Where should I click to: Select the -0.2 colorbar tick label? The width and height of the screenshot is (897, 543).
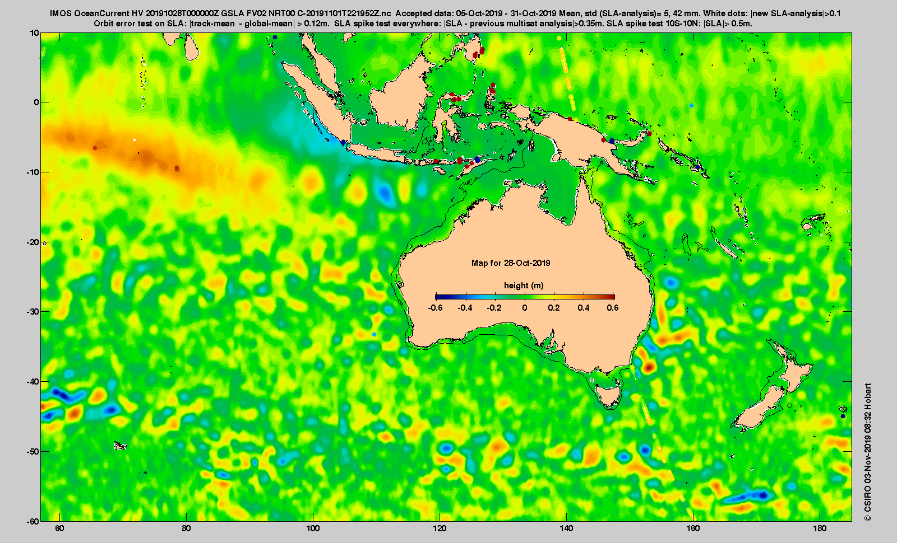(494, 308)
